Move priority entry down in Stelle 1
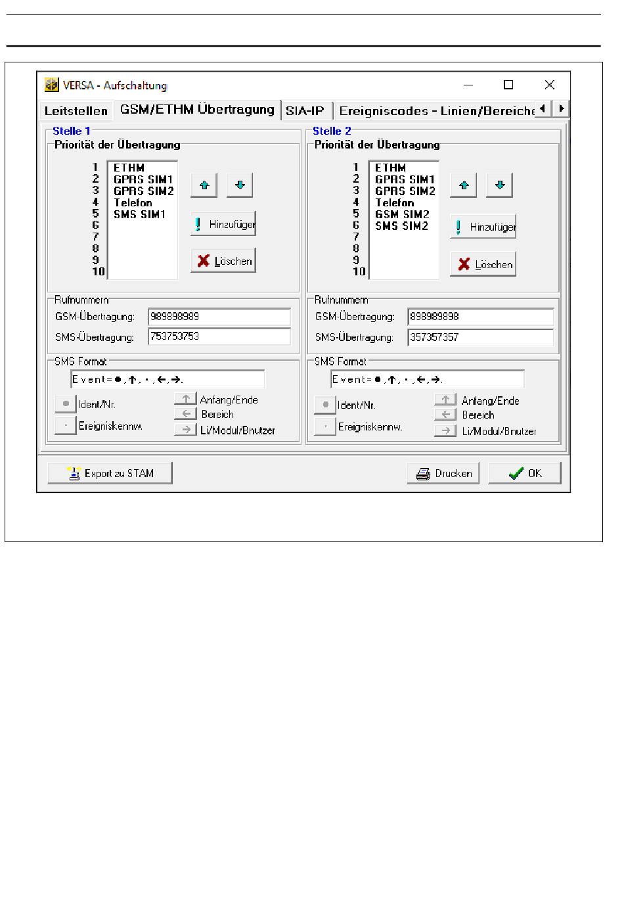This screenshot has width=624, height=918. click(240, 185)
